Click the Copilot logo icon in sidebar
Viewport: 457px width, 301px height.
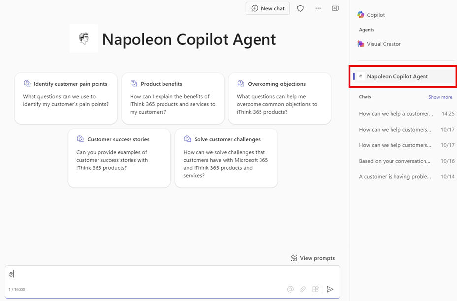[x=361, y=15]
